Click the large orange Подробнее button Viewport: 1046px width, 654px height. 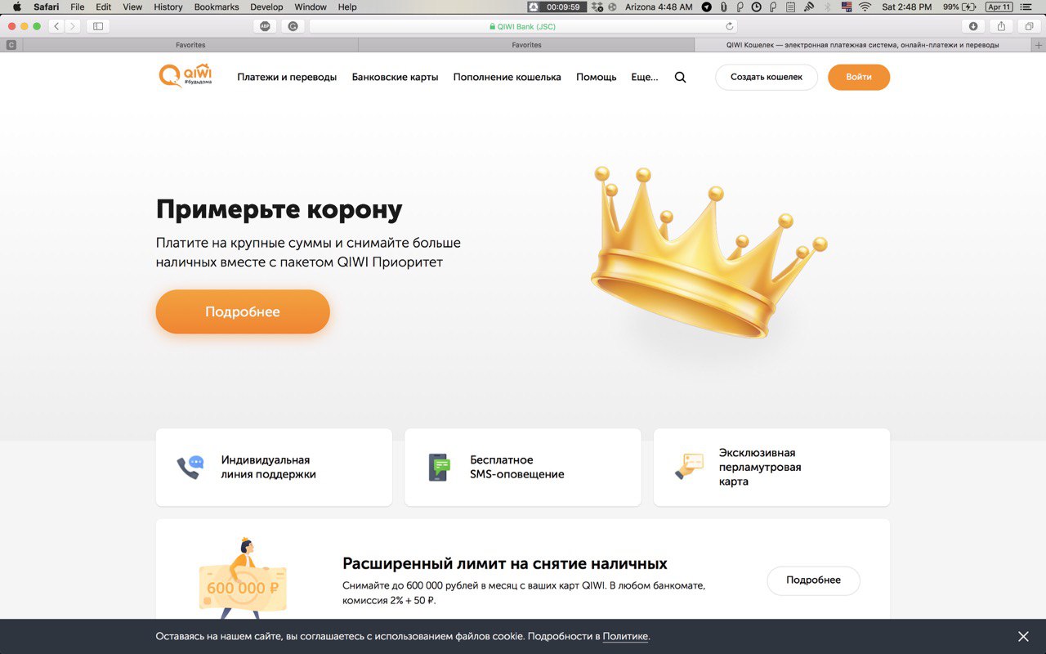(243, 311)
